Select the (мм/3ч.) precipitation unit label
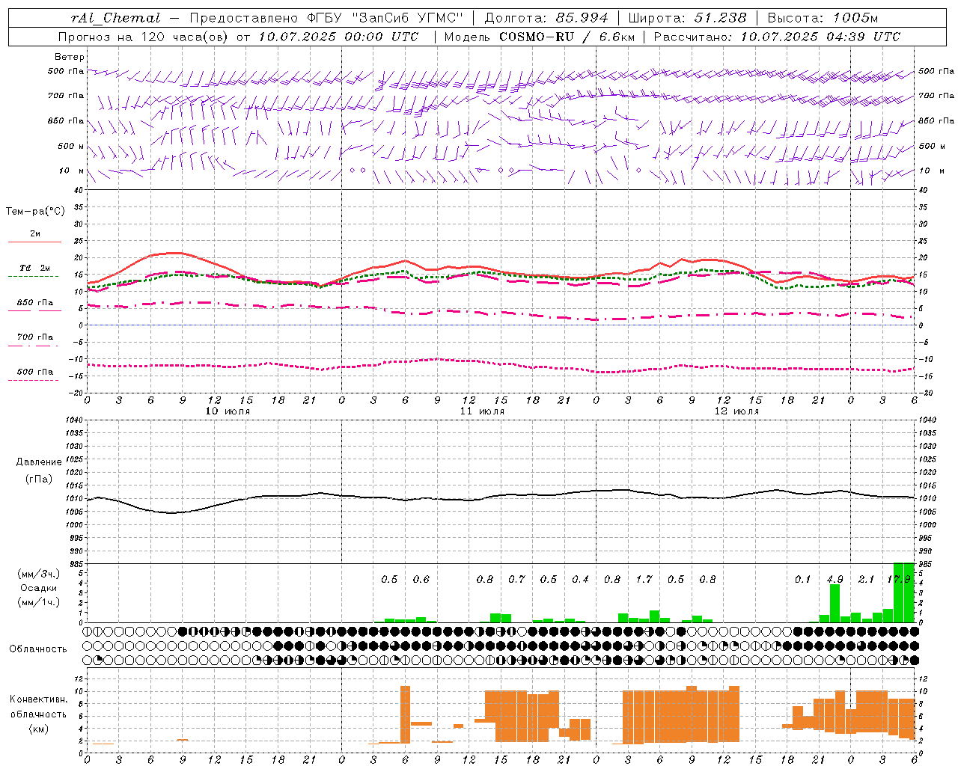This screenshot has width=958, height=766. click(x=40, y=574)
